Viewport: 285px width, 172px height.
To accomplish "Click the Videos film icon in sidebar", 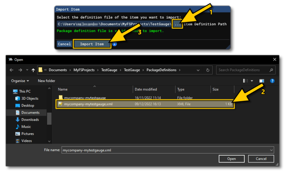I will [x=17, y=141].
